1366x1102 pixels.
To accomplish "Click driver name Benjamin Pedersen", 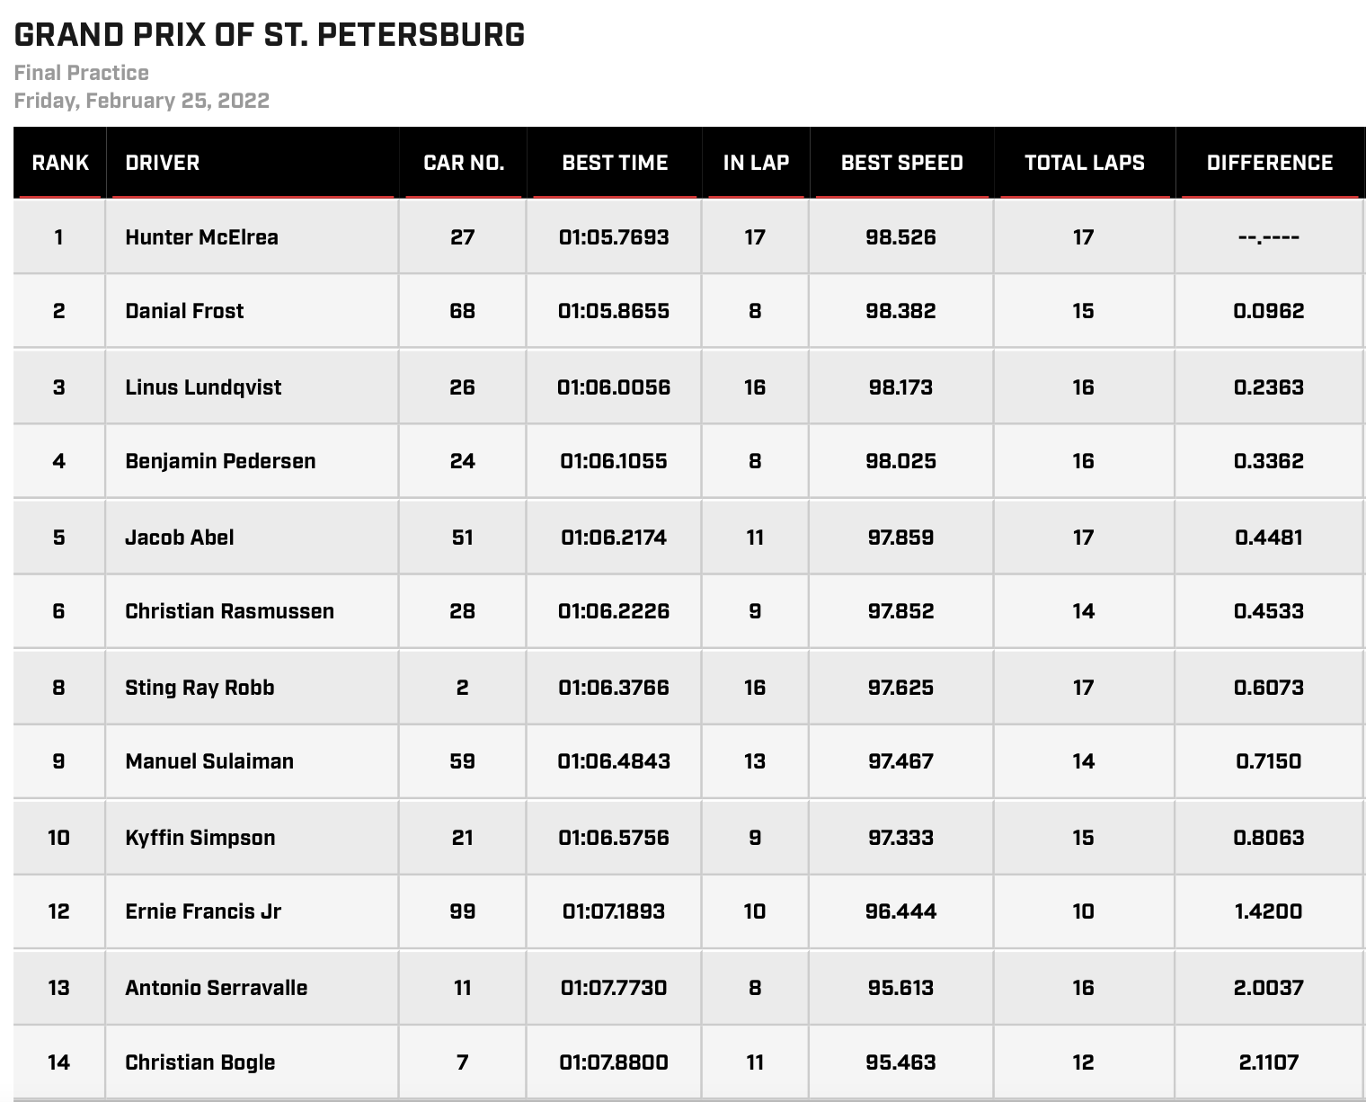I will (x=220, y=461).
